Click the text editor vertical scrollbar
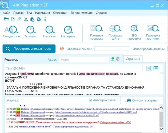 pyautogui.click(x=162, y=83)
